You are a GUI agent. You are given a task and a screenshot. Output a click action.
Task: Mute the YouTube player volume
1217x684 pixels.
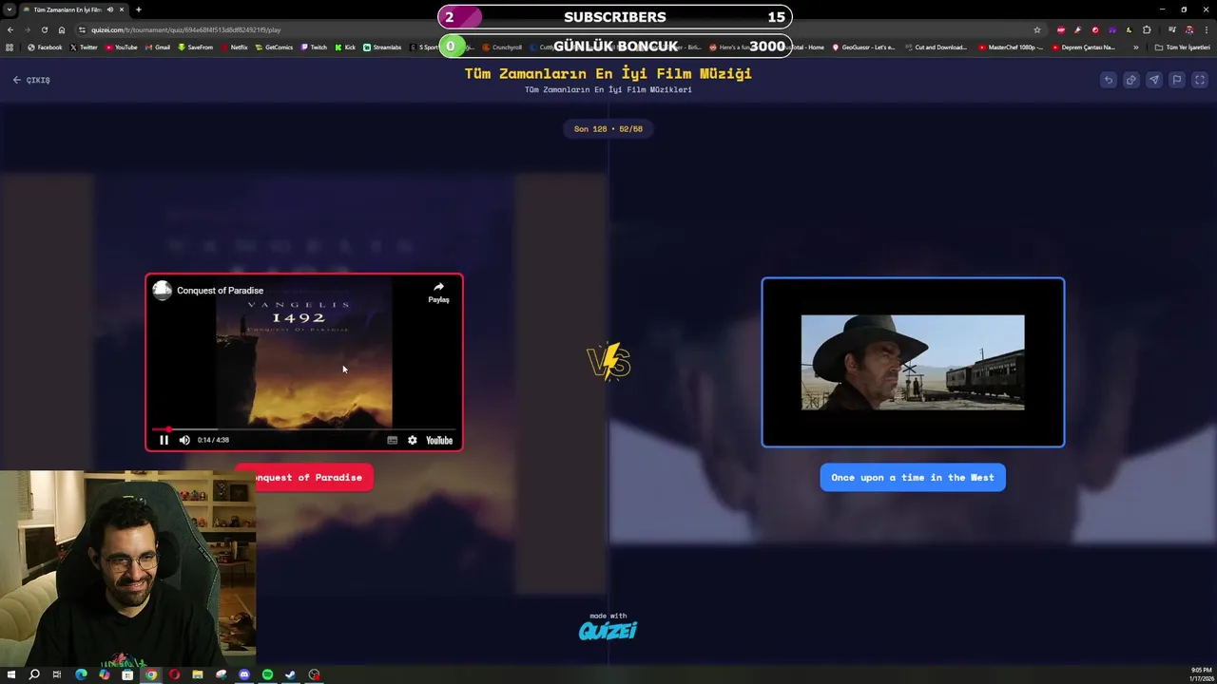184,440
